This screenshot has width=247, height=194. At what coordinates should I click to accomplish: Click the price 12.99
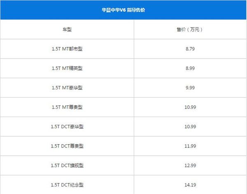[190, 166]
